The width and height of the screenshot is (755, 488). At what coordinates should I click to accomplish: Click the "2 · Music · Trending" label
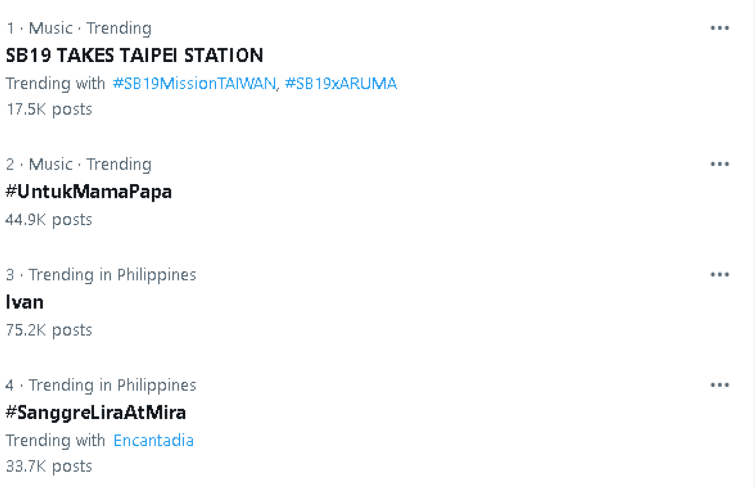(x=79, y=164)
